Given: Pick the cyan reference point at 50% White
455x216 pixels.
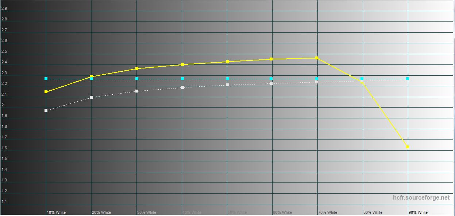Looking at the screenshot, I should coord(228,79).
